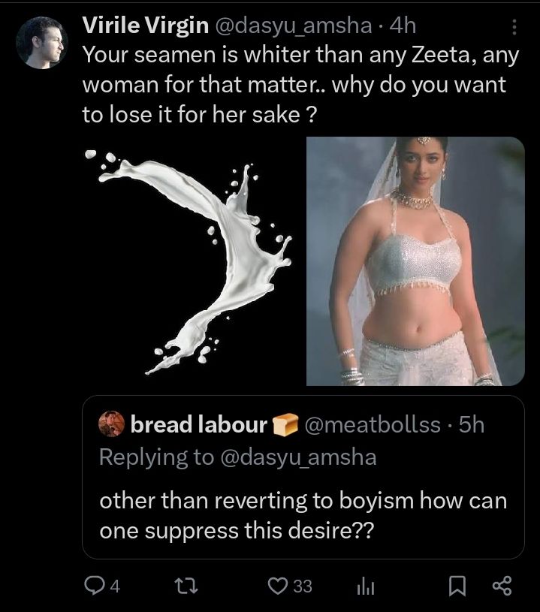Like the tweet with the heart icon
This screenshot has height=612, width=540.
click(x=279, y=586)
